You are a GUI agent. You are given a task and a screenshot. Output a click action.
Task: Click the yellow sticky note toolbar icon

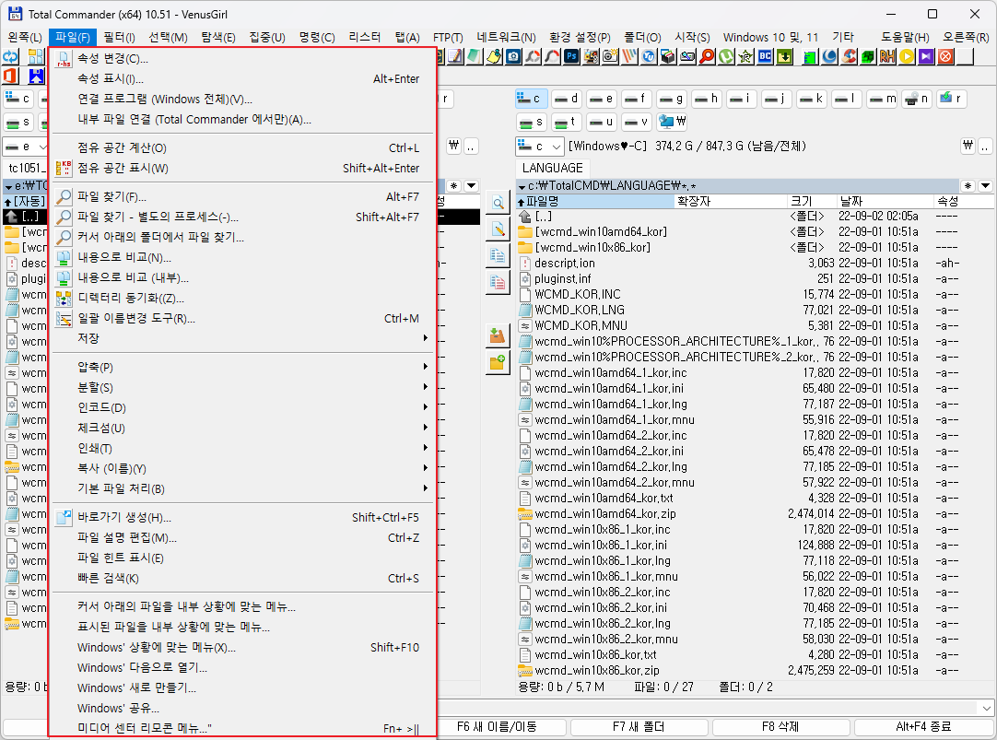coord(494,56)
